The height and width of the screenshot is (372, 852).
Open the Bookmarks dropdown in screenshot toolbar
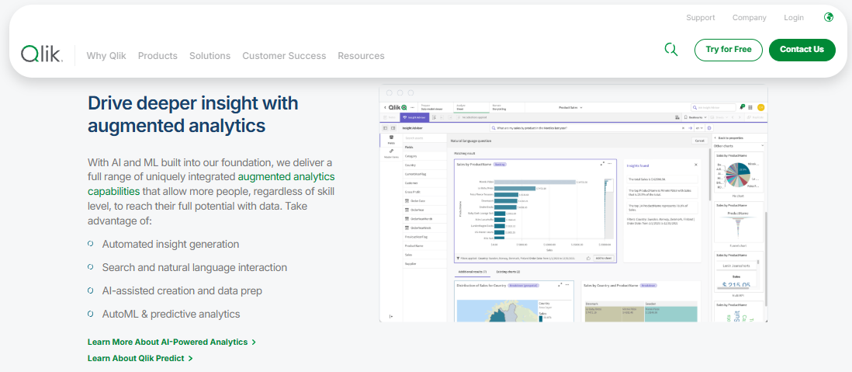[x=694, y=117]
